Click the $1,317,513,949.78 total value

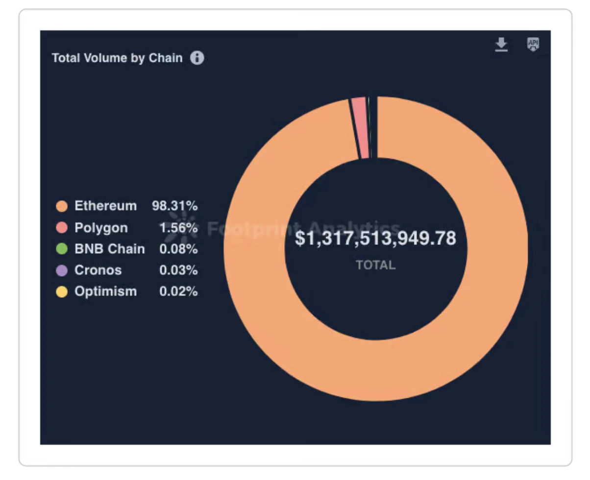(375, 239)
